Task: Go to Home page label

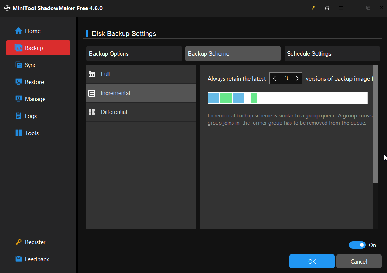Action: pyautogui.click(x=33, y=31)
